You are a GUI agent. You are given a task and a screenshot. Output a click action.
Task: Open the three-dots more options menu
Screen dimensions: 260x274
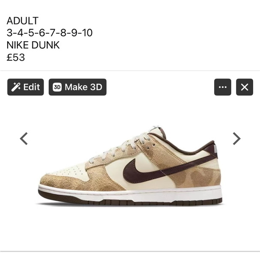223,87
